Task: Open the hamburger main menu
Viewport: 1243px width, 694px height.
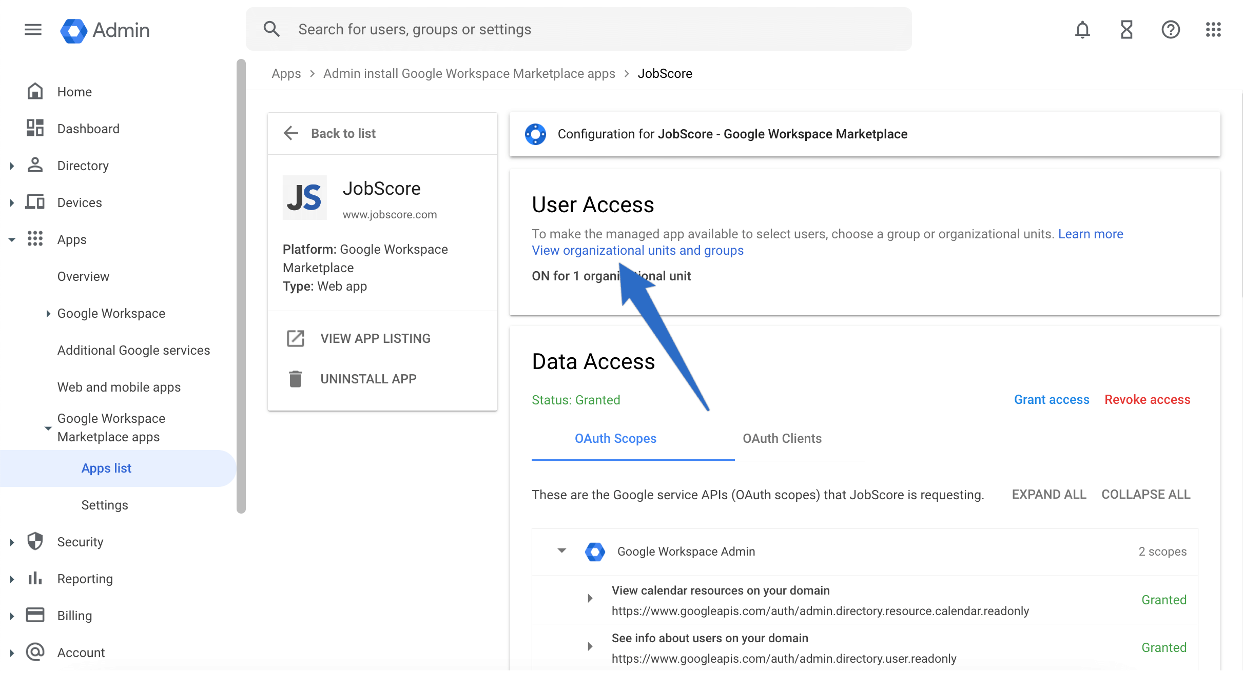Action: point(33,30)
